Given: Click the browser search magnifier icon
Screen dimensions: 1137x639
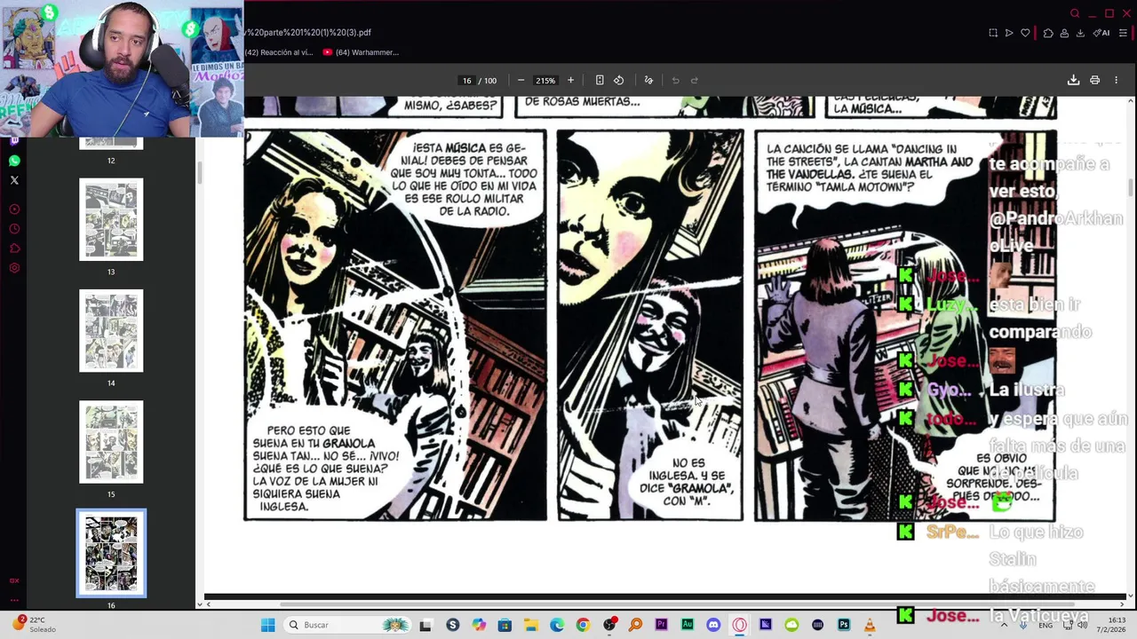Looking at the screenshot, I should [x=1075, y=13].
